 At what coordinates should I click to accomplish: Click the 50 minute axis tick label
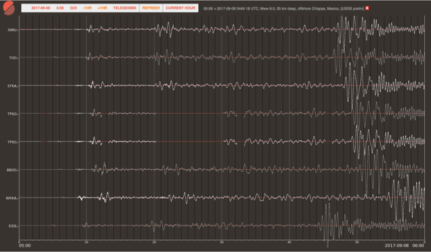(357, 242)
